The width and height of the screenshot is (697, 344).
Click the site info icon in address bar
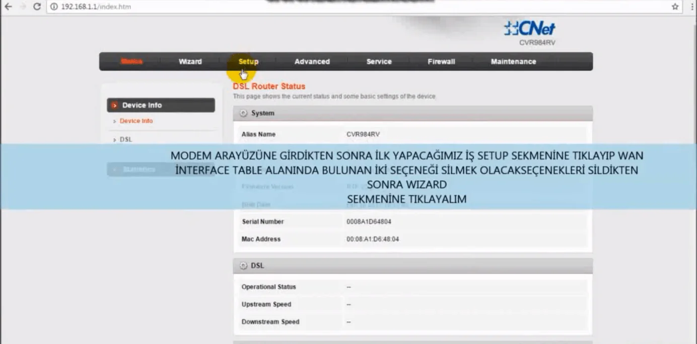pyautogui.click(x=54, y=7)
